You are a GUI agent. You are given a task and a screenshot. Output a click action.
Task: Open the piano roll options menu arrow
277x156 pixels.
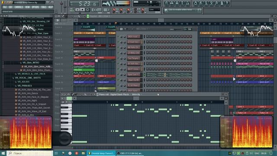pos(62,94)
